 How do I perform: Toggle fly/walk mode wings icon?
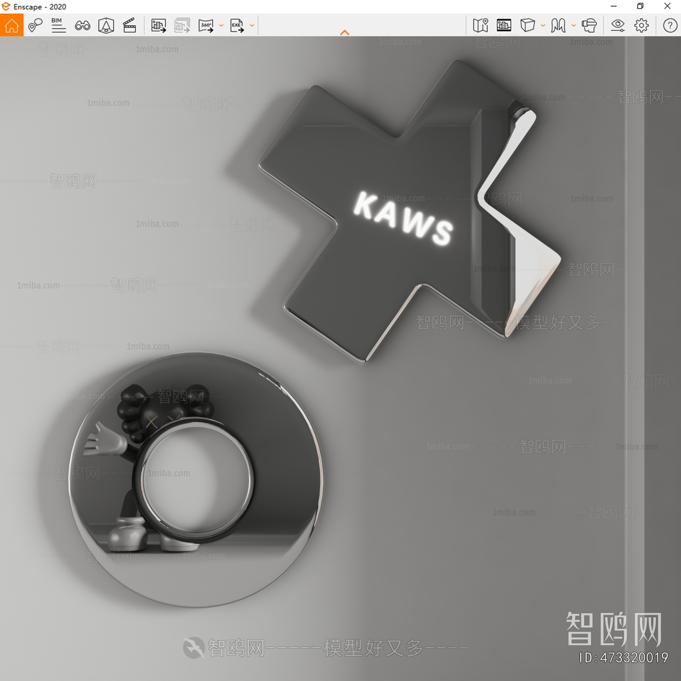[558, 25]
